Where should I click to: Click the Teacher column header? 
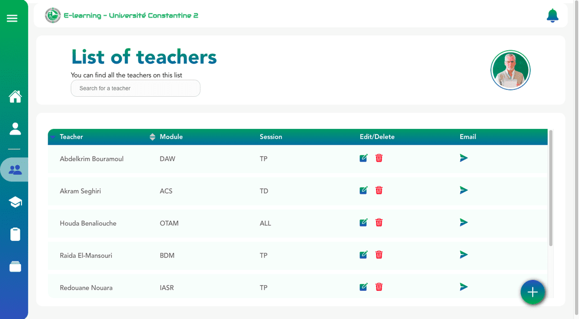pyautogui.click(x=71, y=137)
